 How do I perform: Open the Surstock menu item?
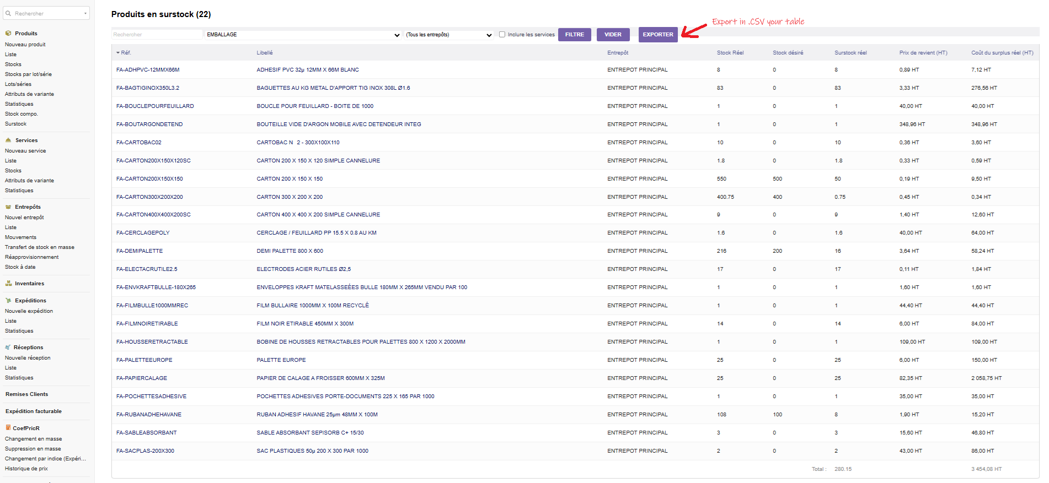(15, 124)
